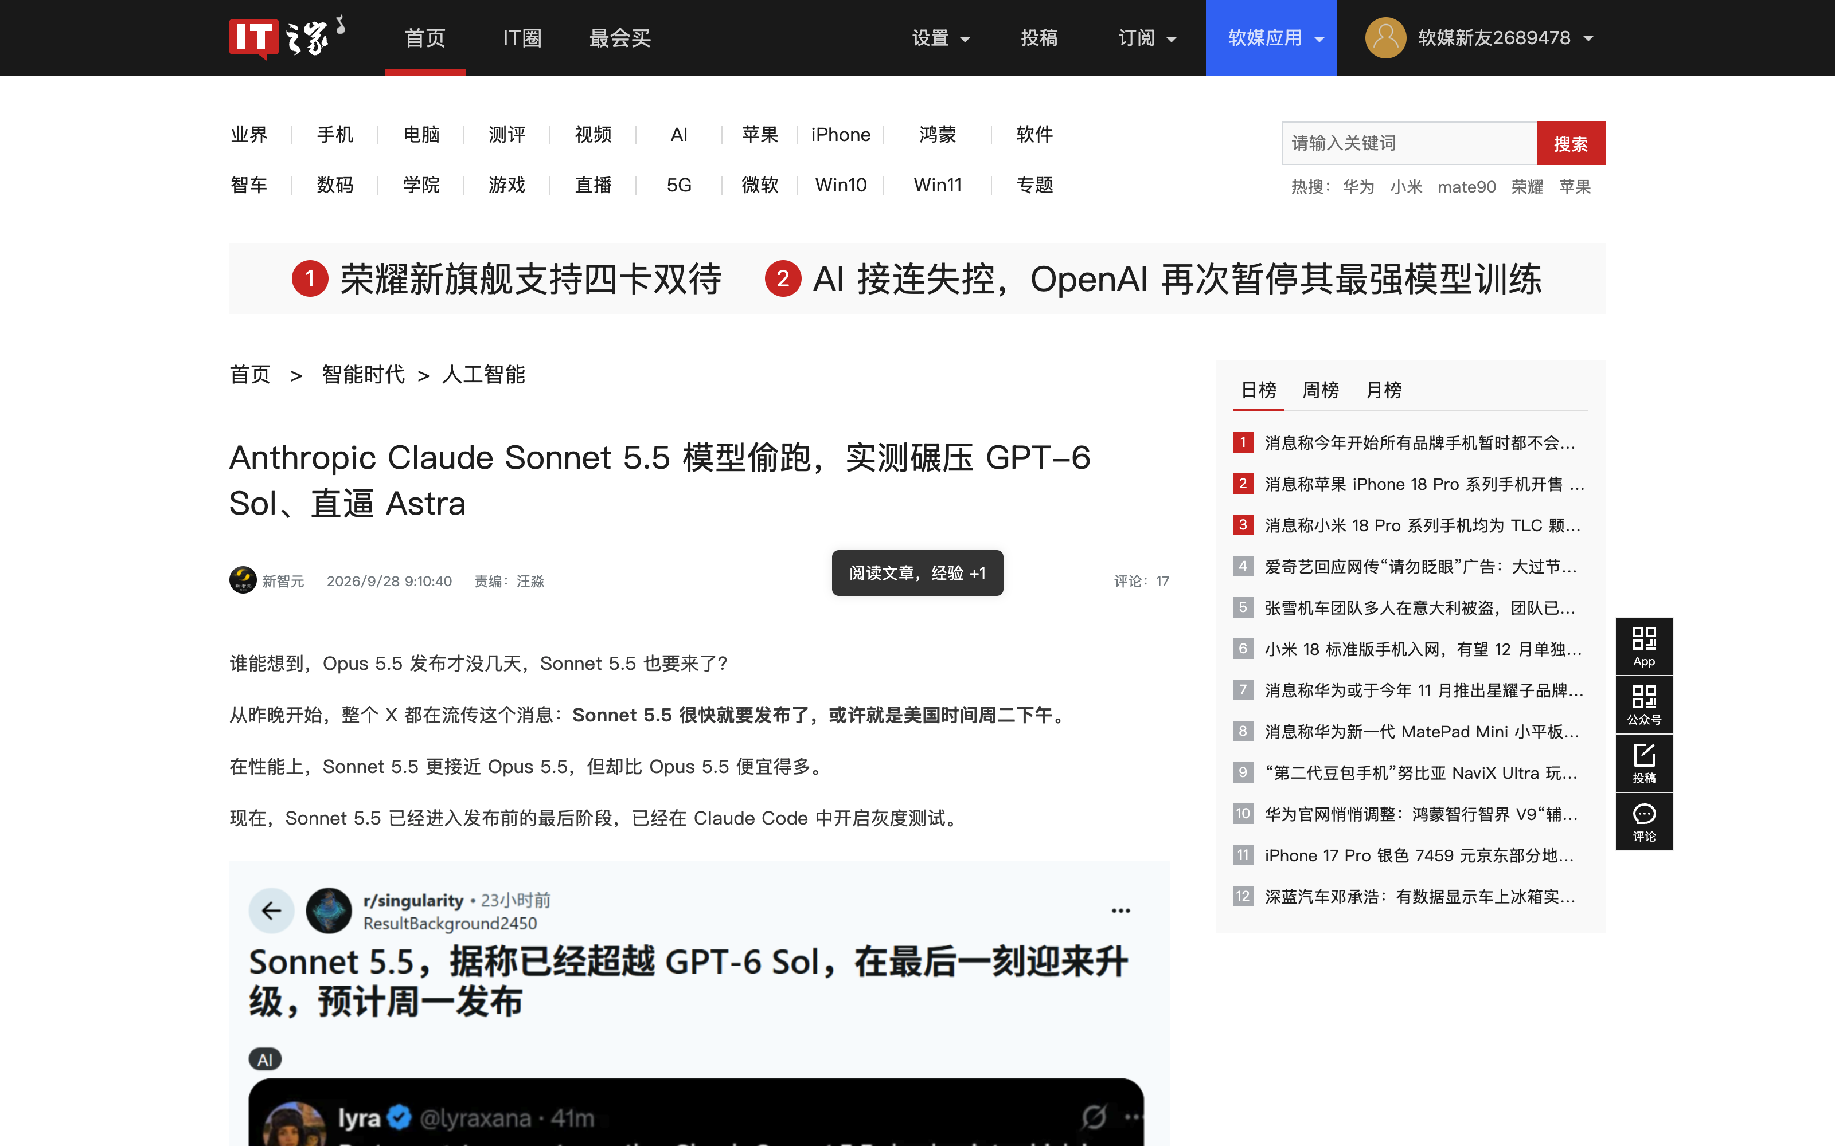Open ranked article iPhone 17 Pro 银色 7459
Screen dimensions: 1835x1146
[x=1420, y=855]
